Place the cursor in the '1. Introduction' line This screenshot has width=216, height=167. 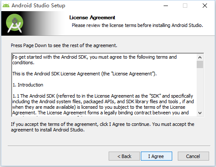(28, 85)
